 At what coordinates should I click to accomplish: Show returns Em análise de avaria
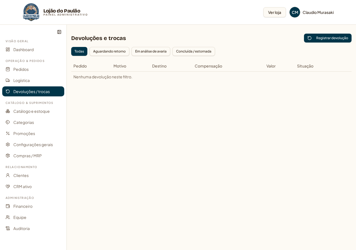151,51
